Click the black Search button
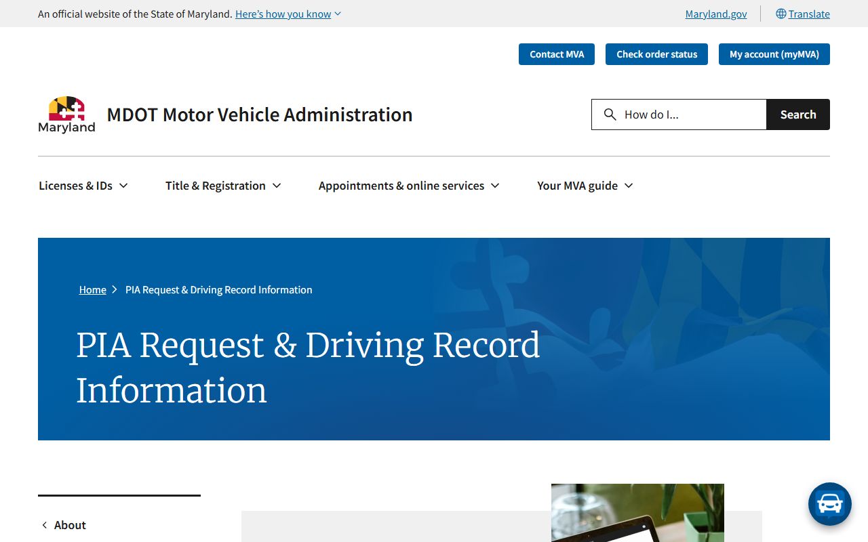The width and height of the screenshot is (868, 542). point(798,114)
